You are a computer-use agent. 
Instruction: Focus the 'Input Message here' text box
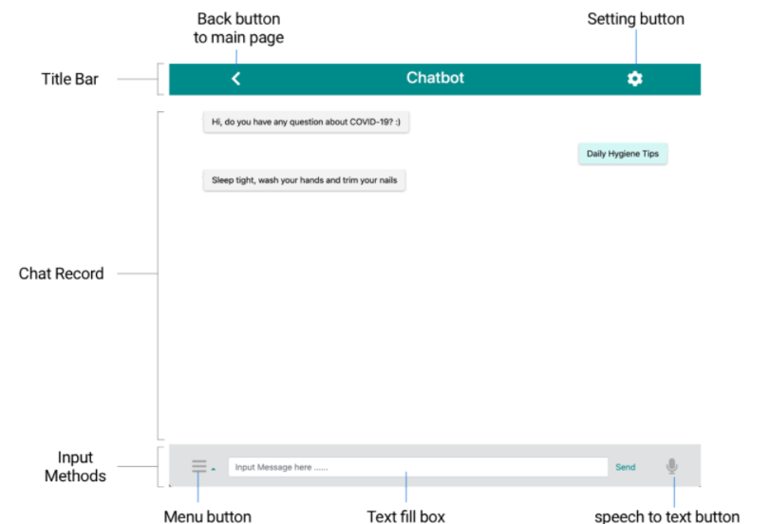(x=418, y=467)
